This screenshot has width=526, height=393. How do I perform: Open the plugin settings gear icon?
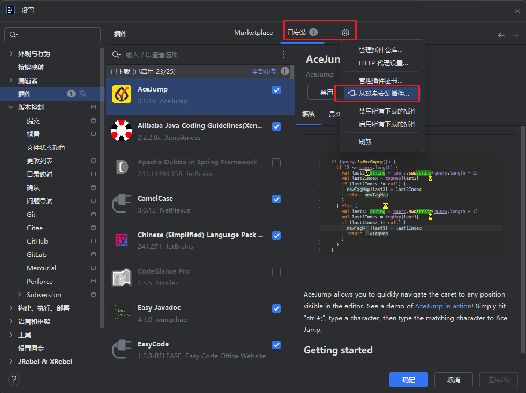345,33
